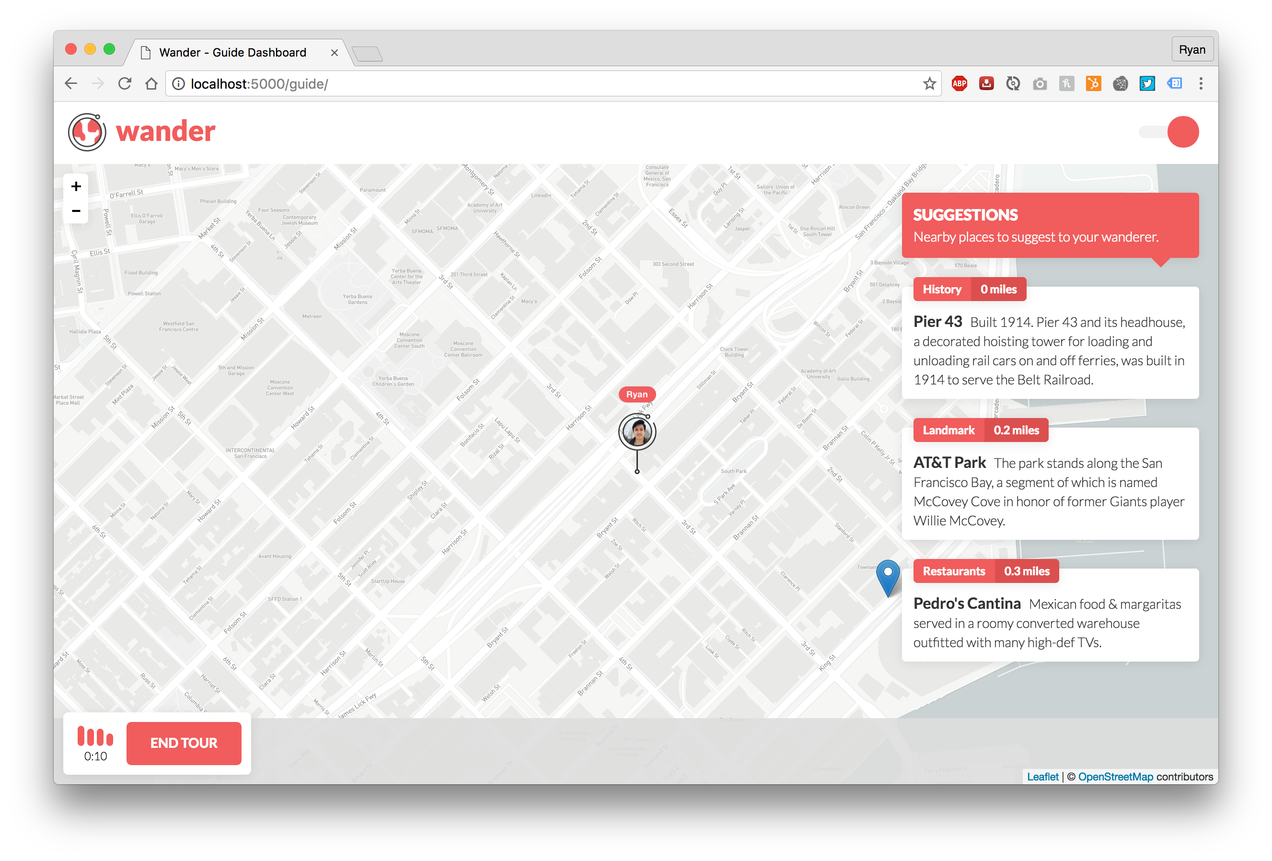Open the Chrome three-dot menu
This screenshot has width=1272, height=861.
coord(1201,84)
